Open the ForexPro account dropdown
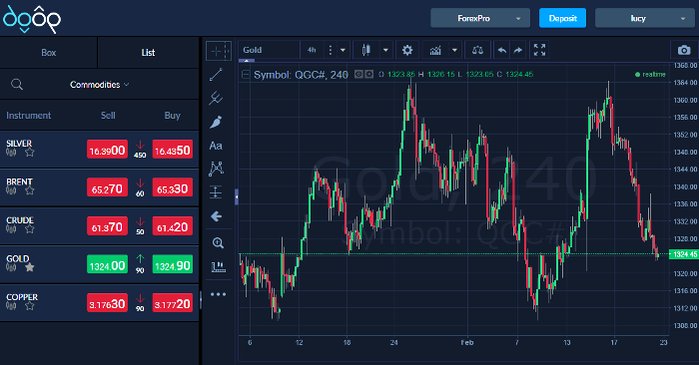The width and height of the screenshot is (699, 365). pos(480,18)
